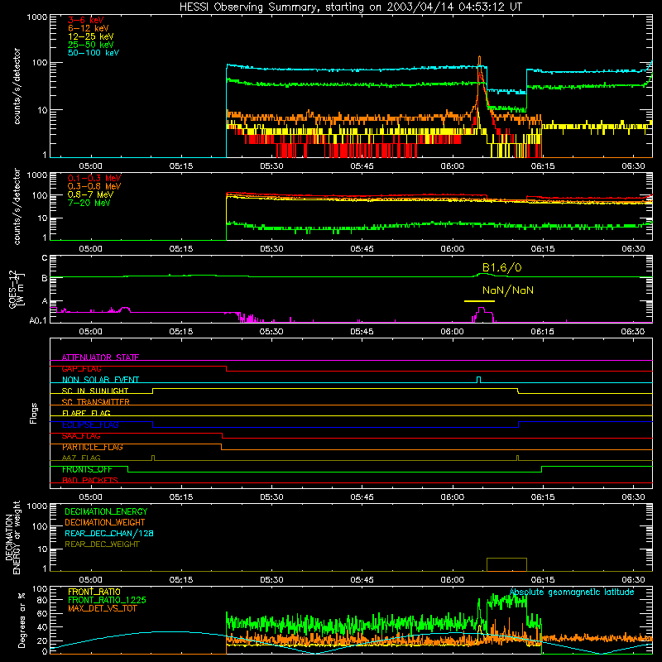Click 05:45 tick label under MeV panel
This screenshot has height=662, width=662.
362,249
